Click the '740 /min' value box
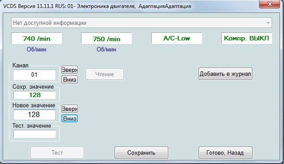This screenshot has width=284, height=164. click(x=37, y=38)
